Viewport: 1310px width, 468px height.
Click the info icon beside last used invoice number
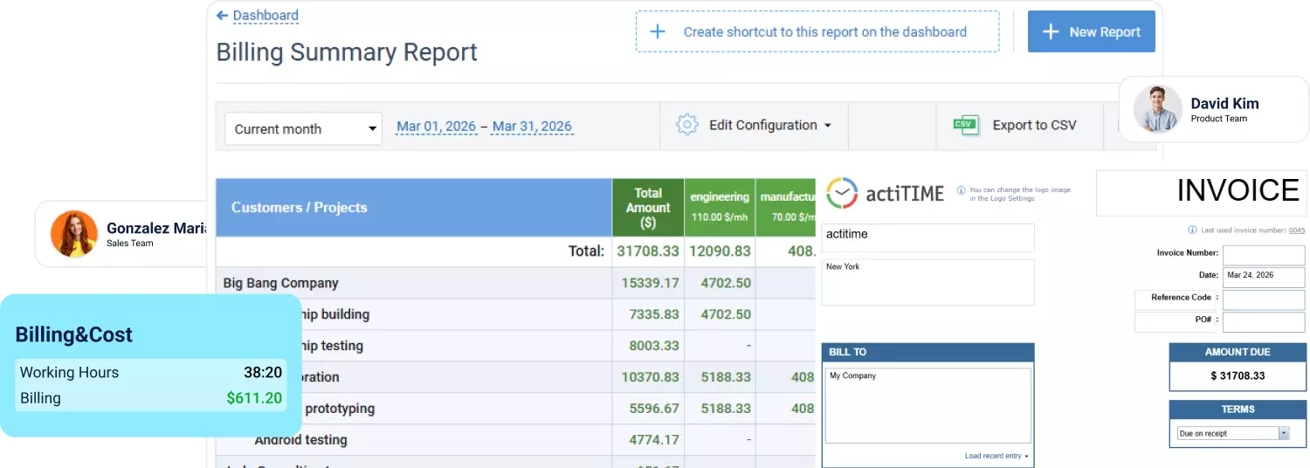(x=1192, y=231)
